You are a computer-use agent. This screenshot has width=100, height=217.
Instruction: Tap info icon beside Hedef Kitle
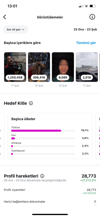[x=31, y=103]
